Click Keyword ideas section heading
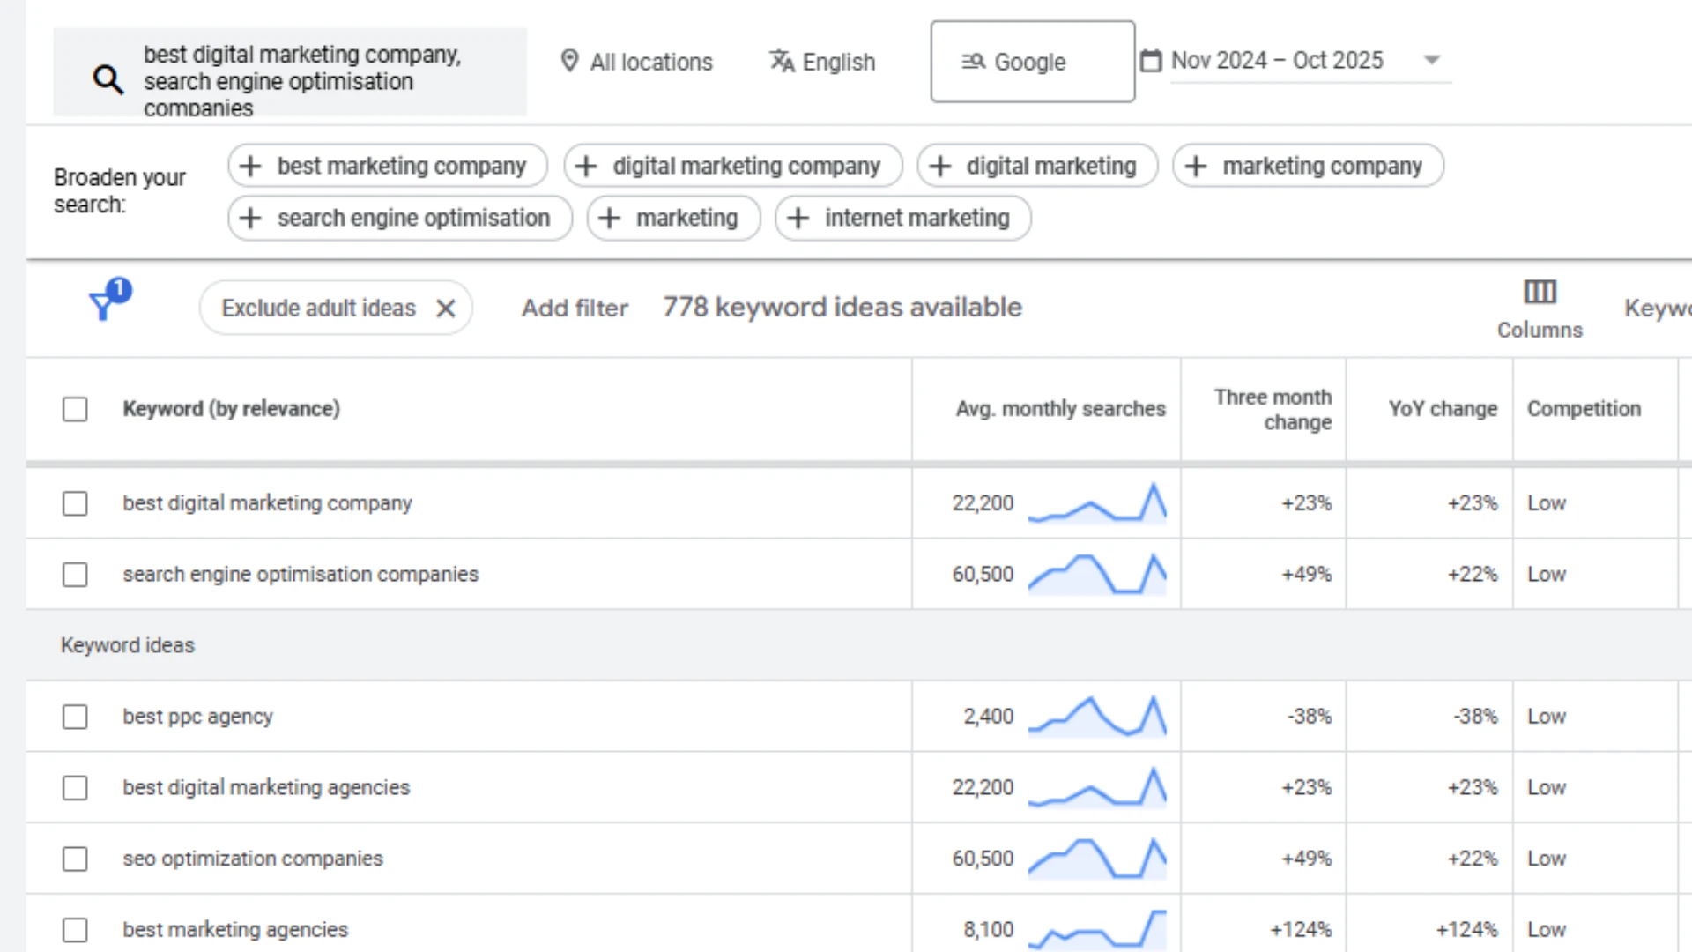The height and width of the screenshot is (952, 1692). pyautogui.click(x=128, y=645)
